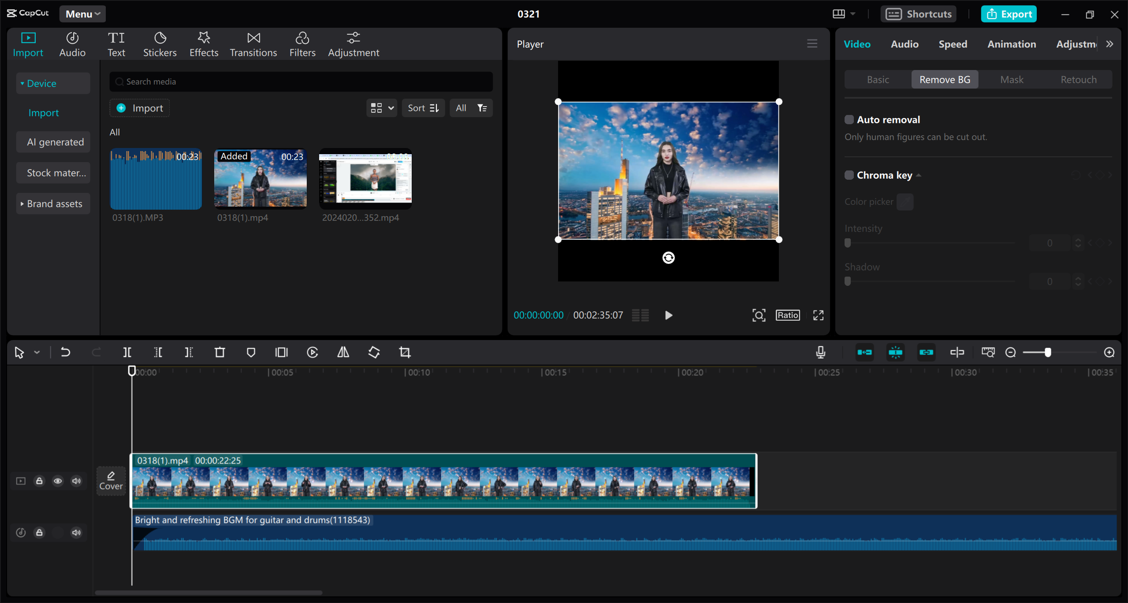Open the Menu dropdown
This screenshot has width=1128, height=603.
click(82, 14)
